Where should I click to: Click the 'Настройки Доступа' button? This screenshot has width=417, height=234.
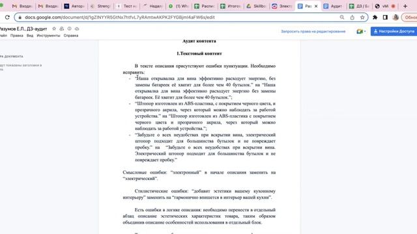[x=394, y=31]
